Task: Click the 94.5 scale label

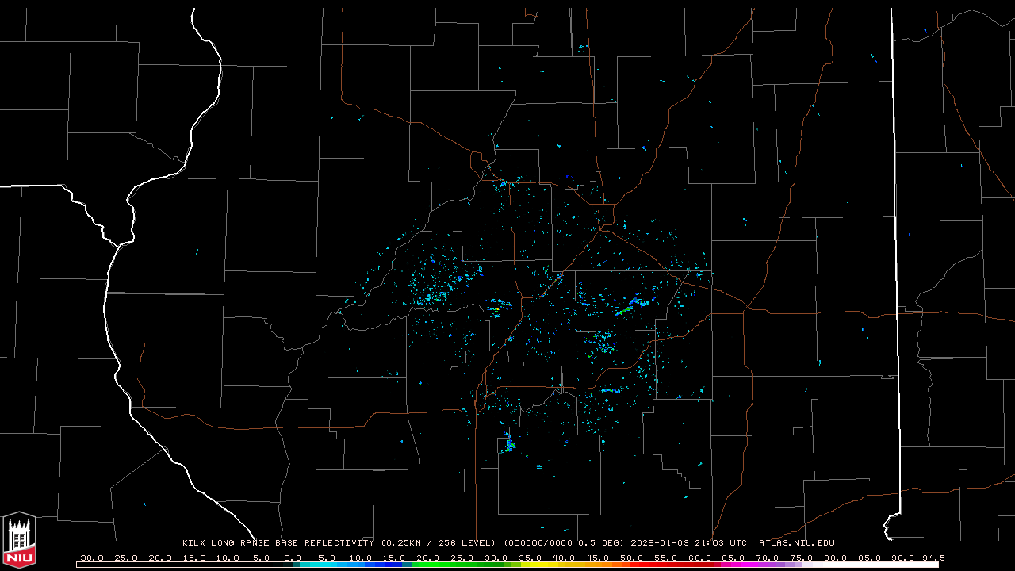Action: (933, 558)
